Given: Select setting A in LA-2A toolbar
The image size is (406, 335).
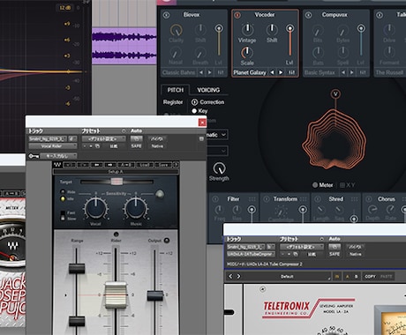Looking at the screenshot, I should point(347,277).
